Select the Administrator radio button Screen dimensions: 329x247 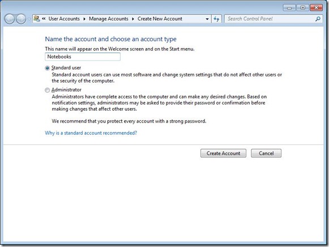click(x=48, y=90)
